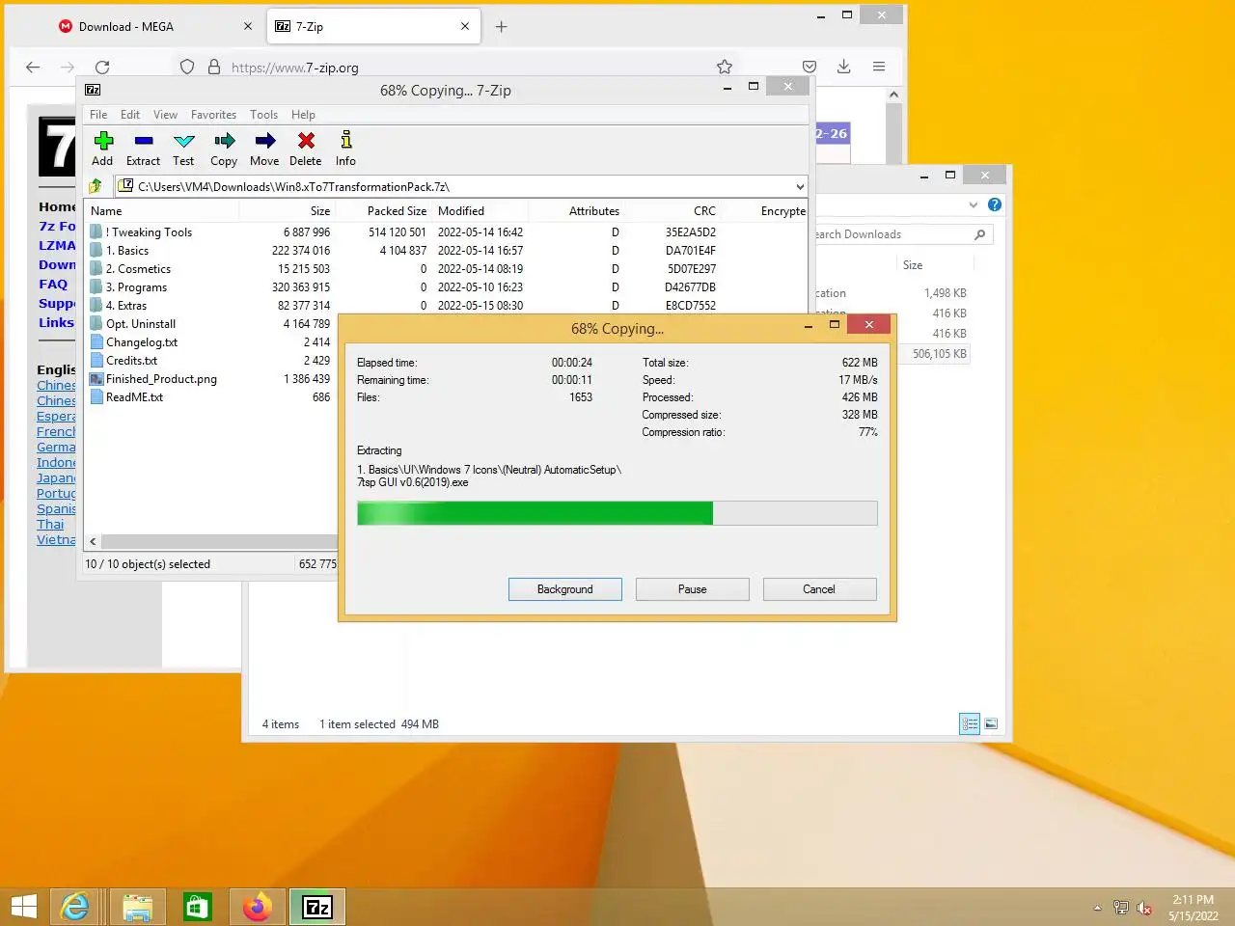Open the Windows Store taskbar icon
Image resolution: width=1235 pixels, height=926 pixels.
click(x=198, y=907)
